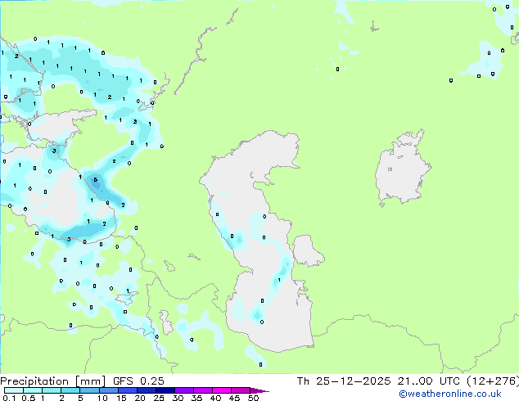Click the 0.5–1 mm legend color swatch
The height and width of the screenshot is (401, 519).
[x=33, y=390]
